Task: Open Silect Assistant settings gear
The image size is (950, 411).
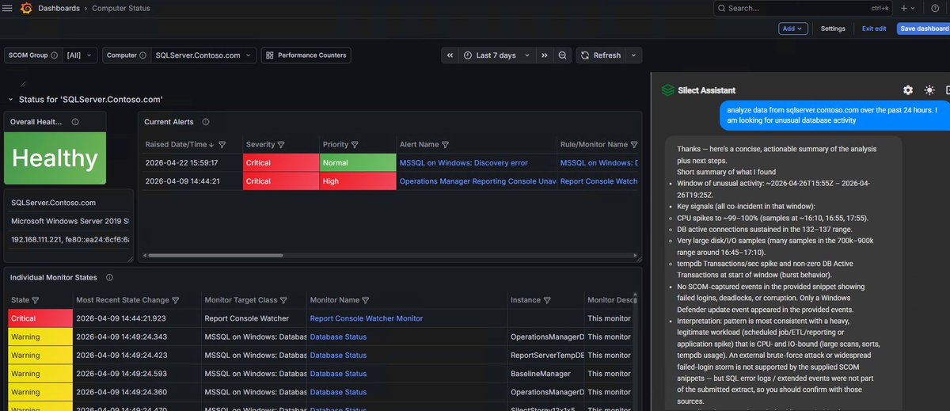Action: [908, 90]
